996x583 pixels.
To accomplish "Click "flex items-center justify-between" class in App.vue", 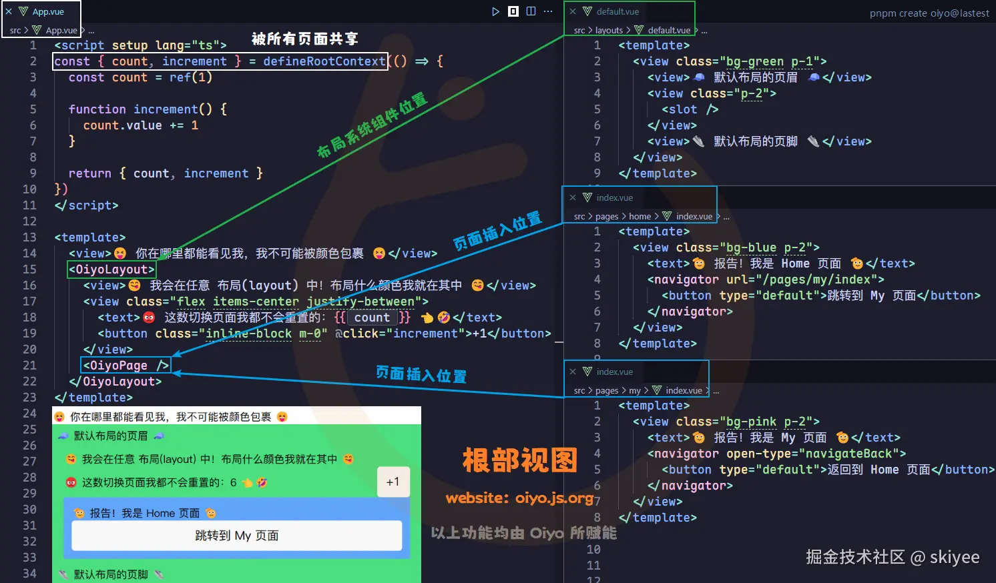I will 296,302.
